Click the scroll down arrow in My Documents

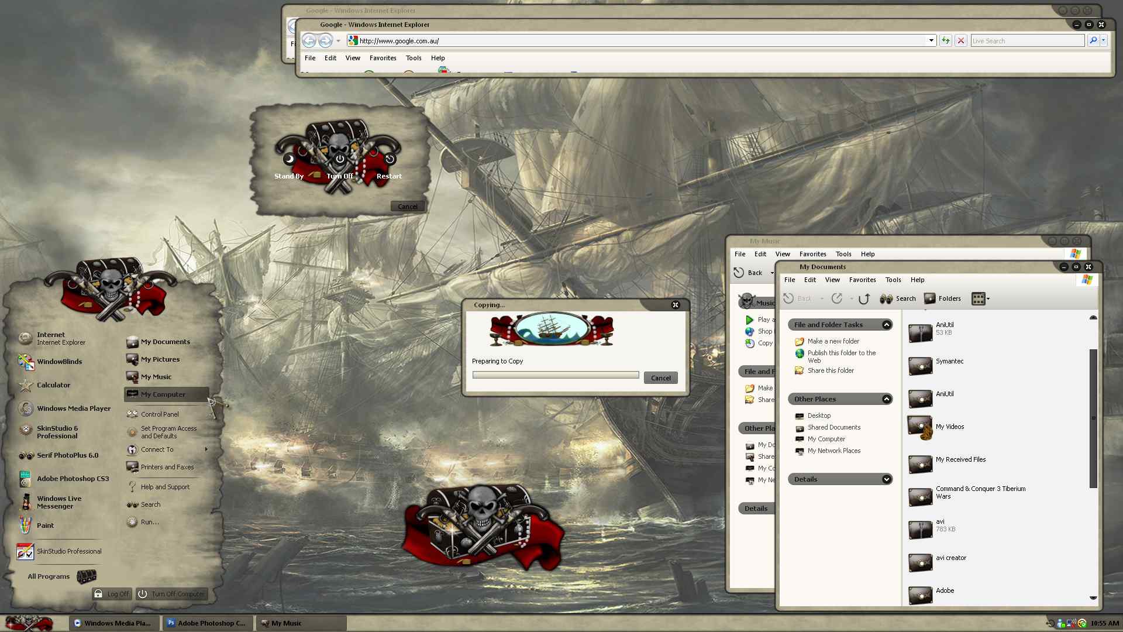point(1093,598)
